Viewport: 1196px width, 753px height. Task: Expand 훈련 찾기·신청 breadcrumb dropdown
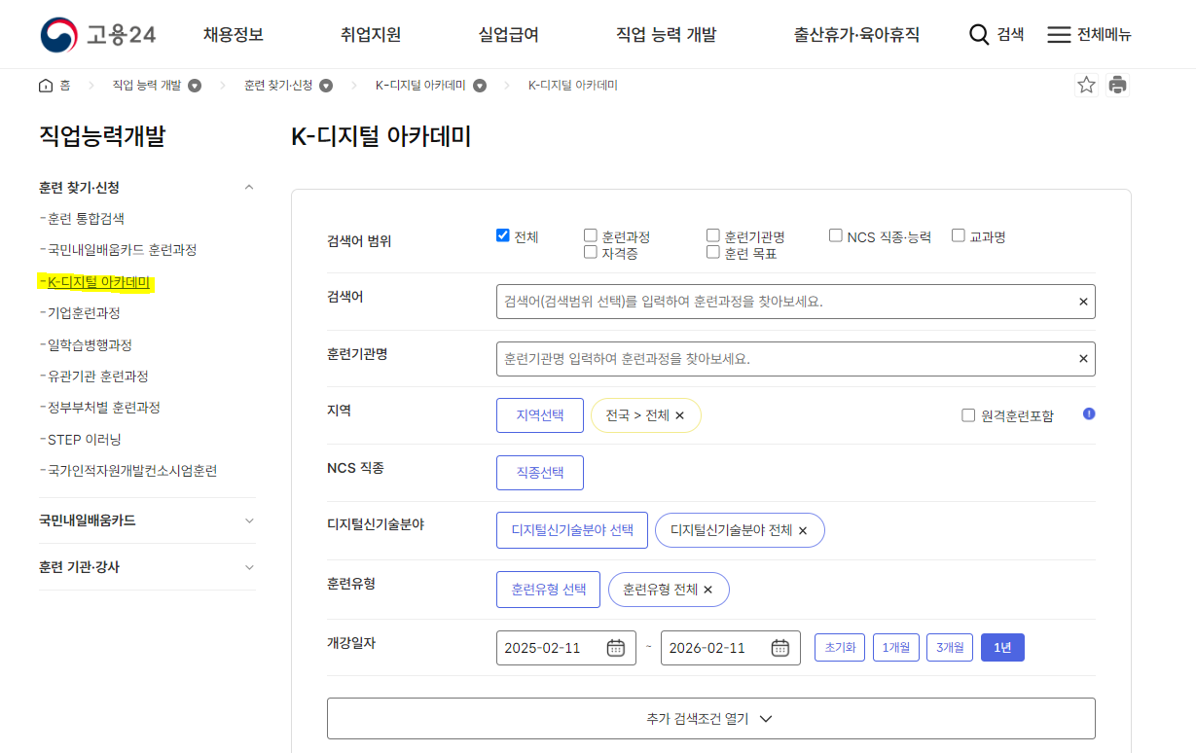click(x=326, y=86)
